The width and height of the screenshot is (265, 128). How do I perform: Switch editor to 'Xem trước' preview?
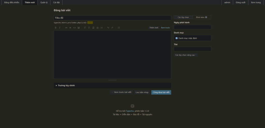coord(165,28)
